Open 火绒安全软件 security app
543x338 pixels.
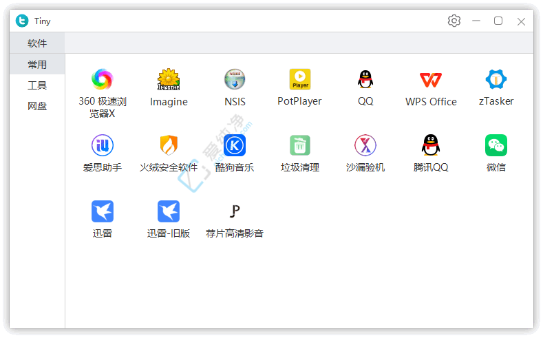(169, 145)
